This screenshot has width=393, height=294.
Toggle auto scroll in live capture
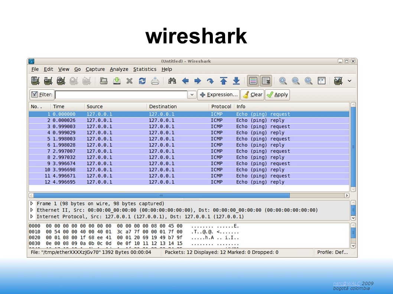(266, 81)
